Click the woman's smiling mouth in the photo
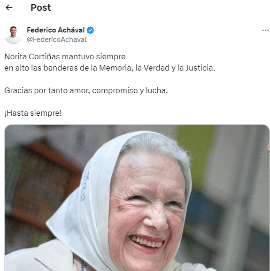This screenshot has height=271, width=270. [x=147, y=241]
